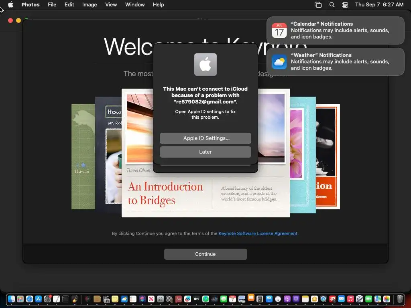The image size is (411, 308).
Task: Open Dictionary app in the Dock
Action: pyautogui.click(x=179, y=299)
